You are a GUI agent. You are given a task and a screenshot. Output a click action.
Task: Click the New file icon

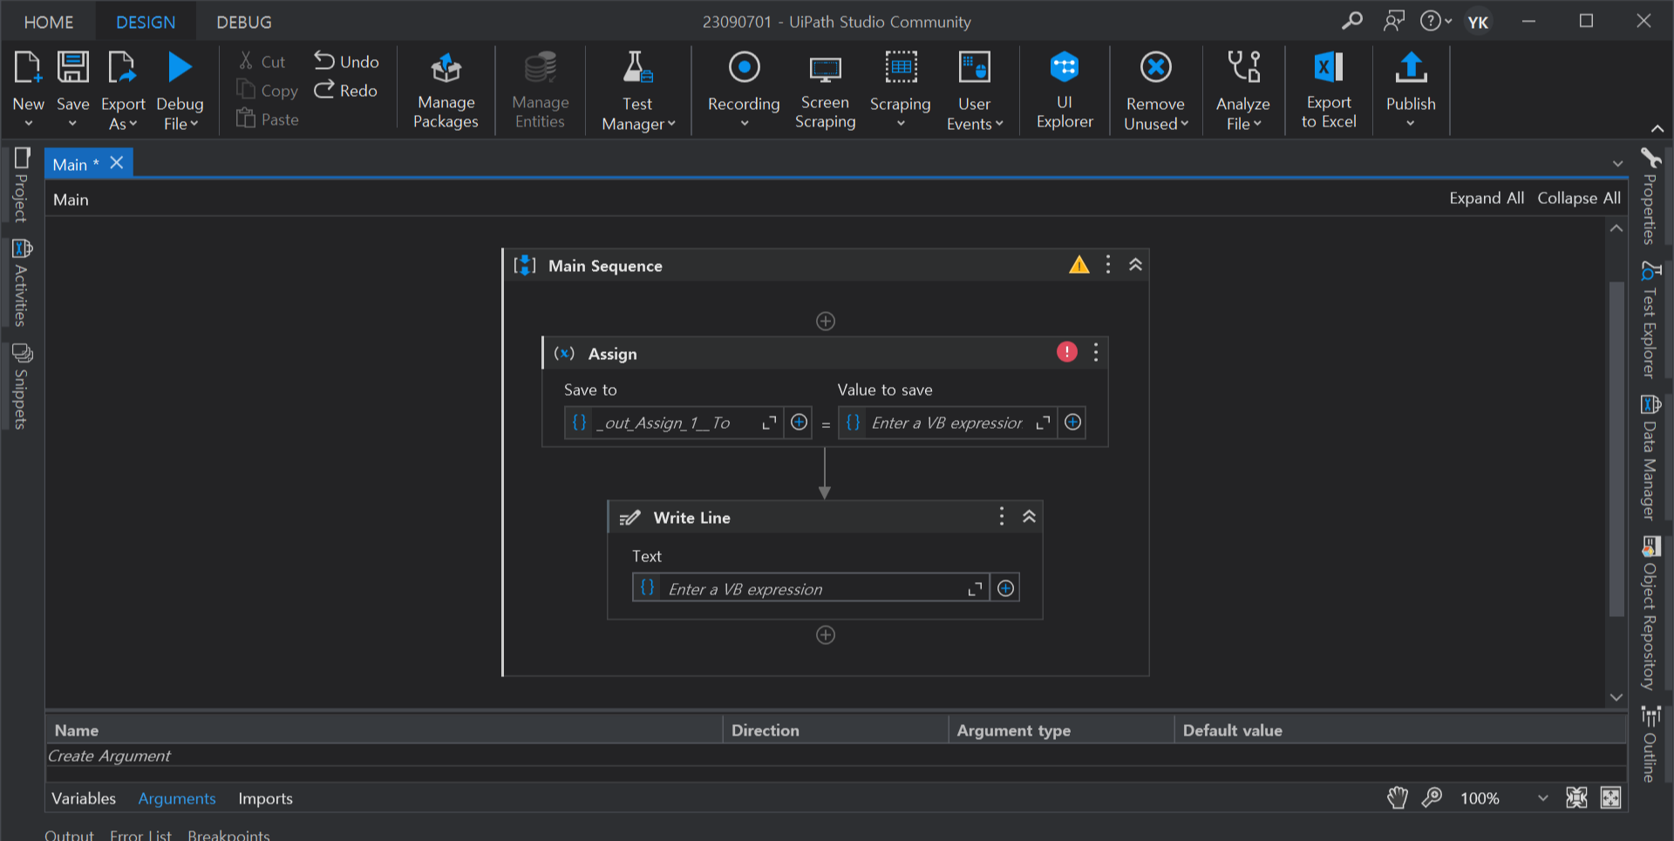[28, 68]
